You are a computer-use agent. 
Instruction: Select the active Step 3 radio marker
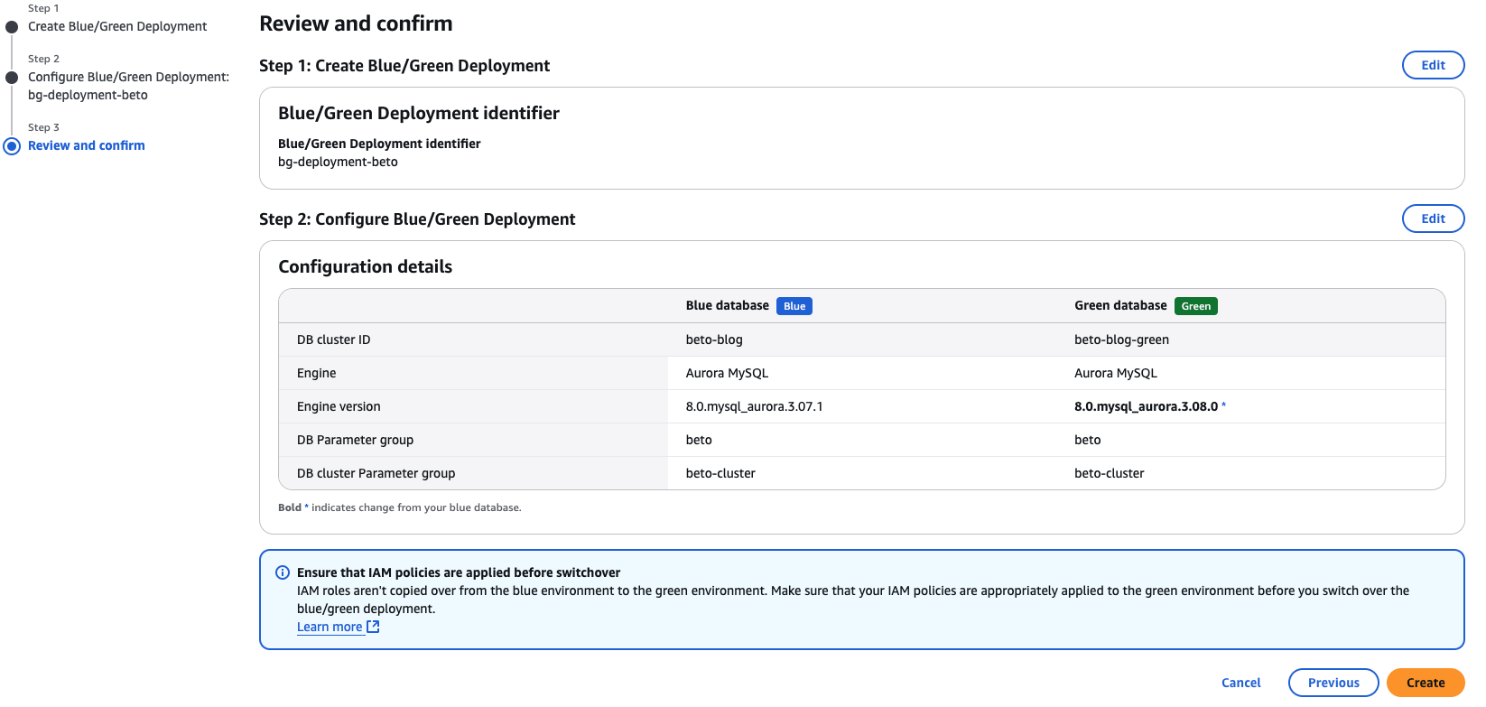pos(12,146)
